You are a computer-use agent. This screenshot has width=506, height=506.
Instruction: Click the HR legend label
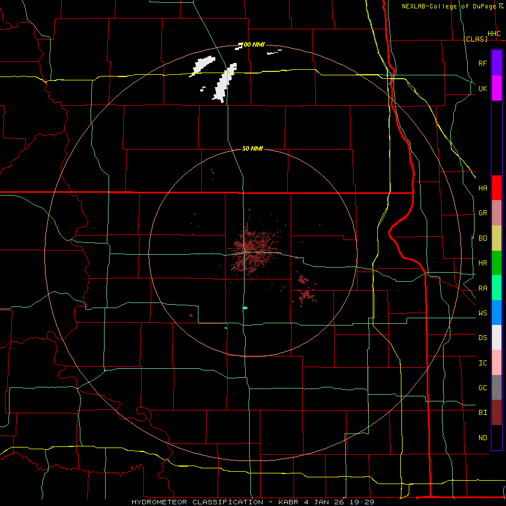tap(482, 263)
